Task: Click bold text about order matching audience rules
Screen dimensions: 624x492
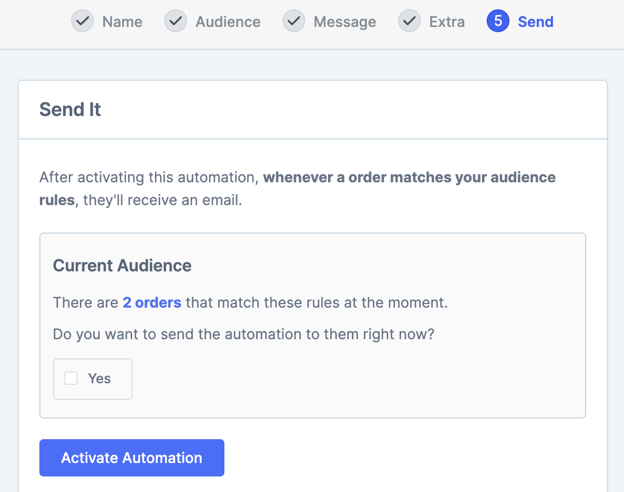Action: point(409,178)
